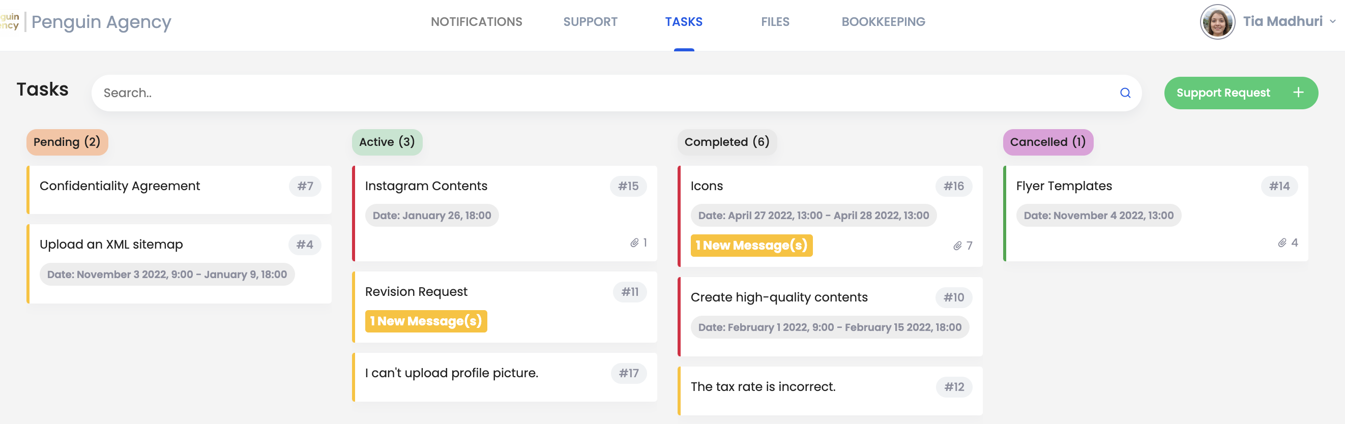The image size is (1345, 424).
Task: Click the #17 task number badge
Action: click(628, 373)
